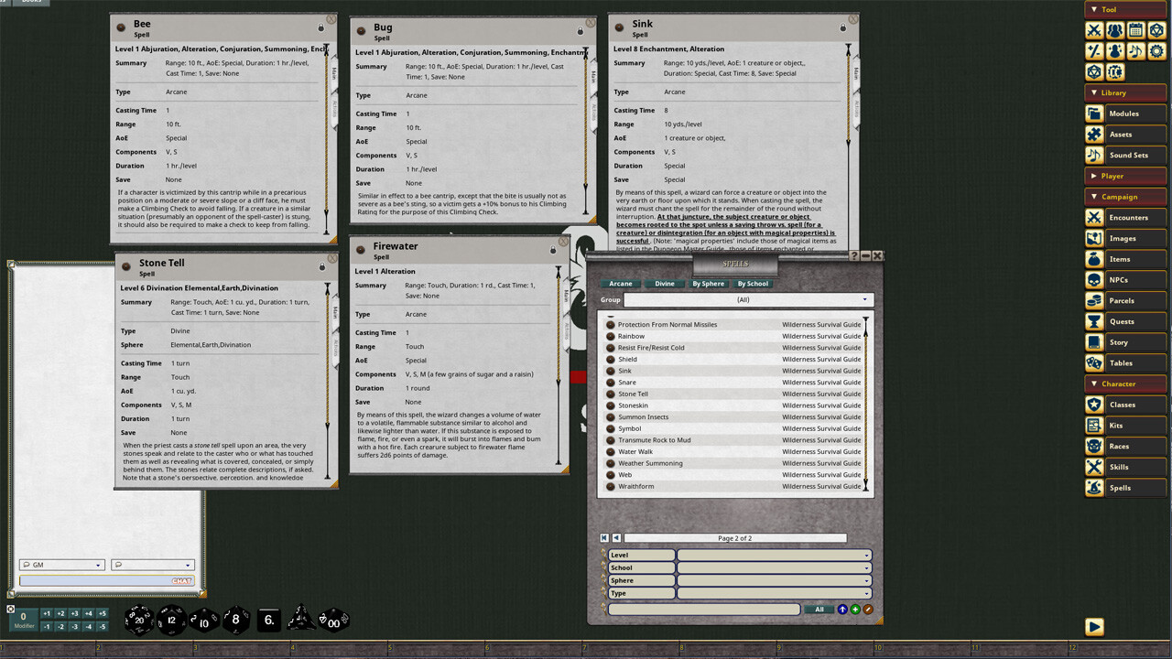This screenshot has width=1172, height=659.
Task: Toggle the speech bubble option beside the GM dropdown
Action: (117, 565)
